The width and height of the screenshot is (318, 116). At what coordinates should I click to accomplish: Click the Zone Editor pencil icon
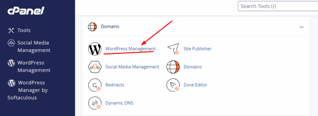173,85
